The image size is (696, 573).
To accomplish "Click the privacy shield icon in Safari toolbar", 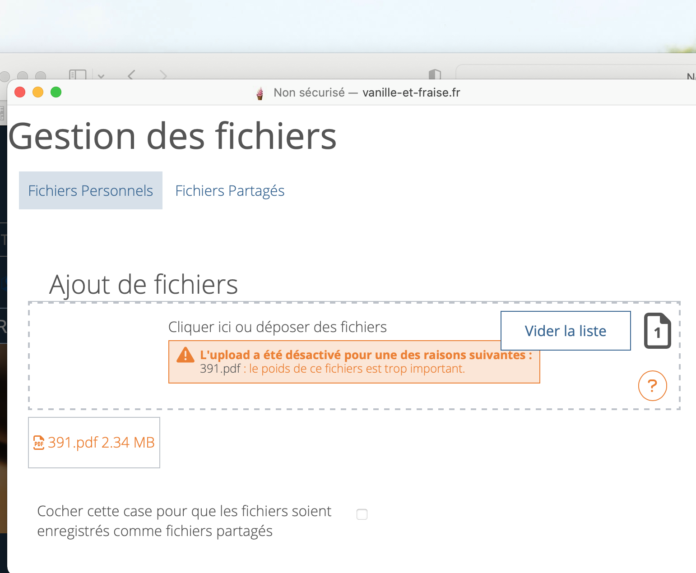I will pyautogui.click(x=434, y=74).
